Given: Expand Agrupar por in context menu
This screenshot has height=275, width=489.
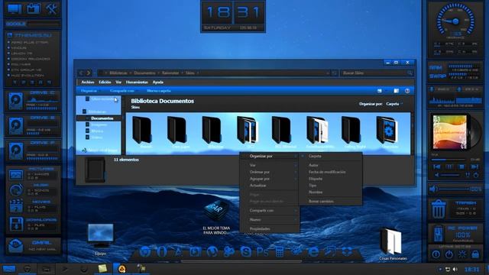Looking at the screenshot, I should (270, 179).
